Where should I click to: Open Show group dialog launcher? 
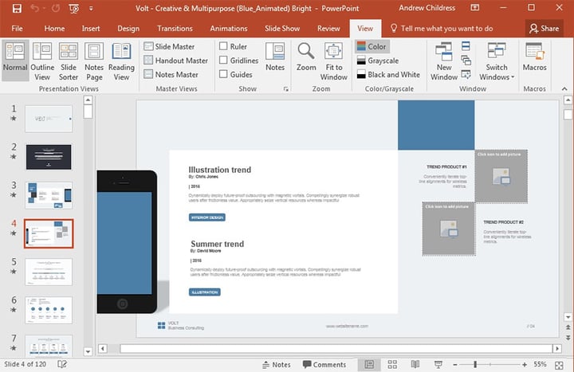(x=286, y=89)
